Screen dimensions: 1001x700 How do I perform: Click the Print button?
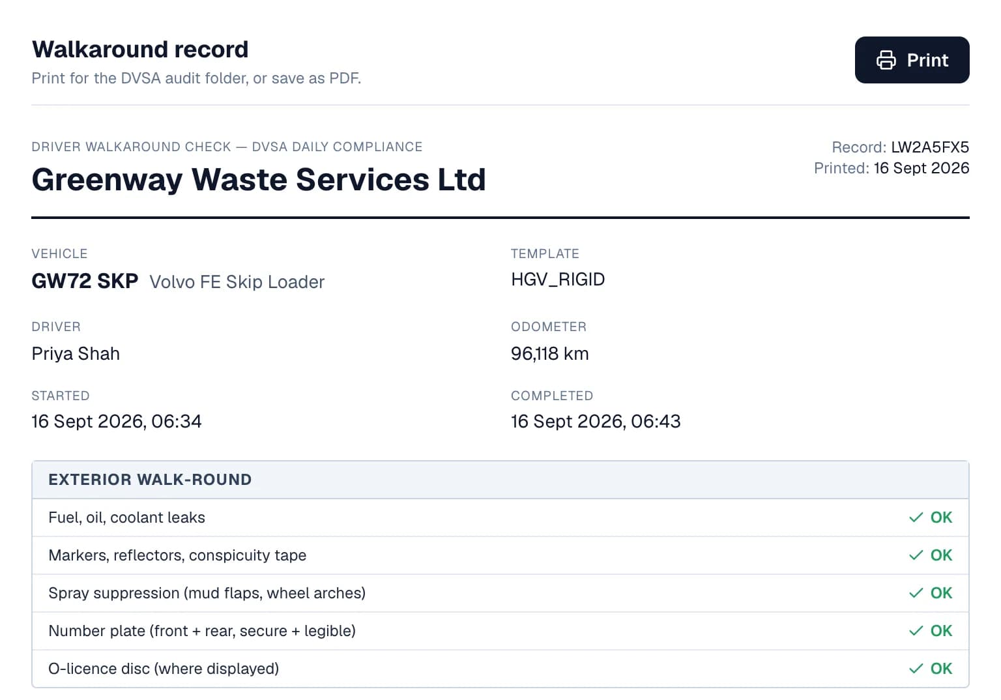tap(912, 60)
